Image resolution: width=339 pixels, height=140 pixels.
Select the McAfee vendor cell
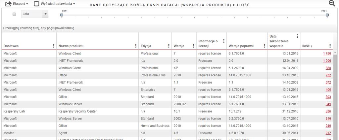pos(29,133)
